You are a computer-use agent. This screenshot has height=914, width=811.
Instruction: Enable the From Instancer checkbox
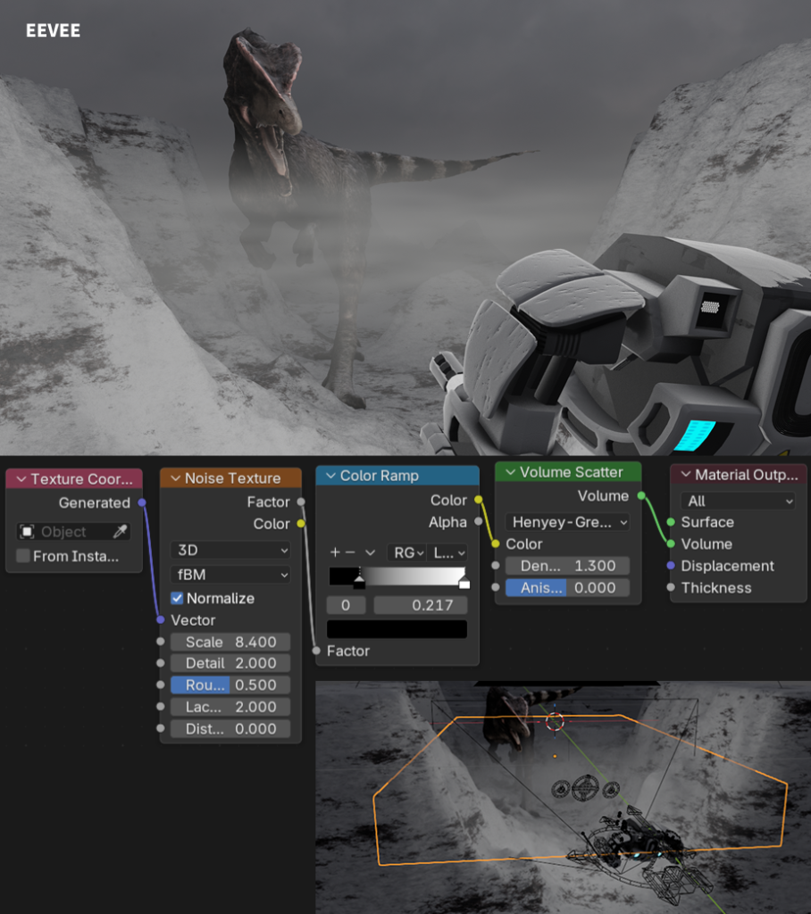[23, 556]
